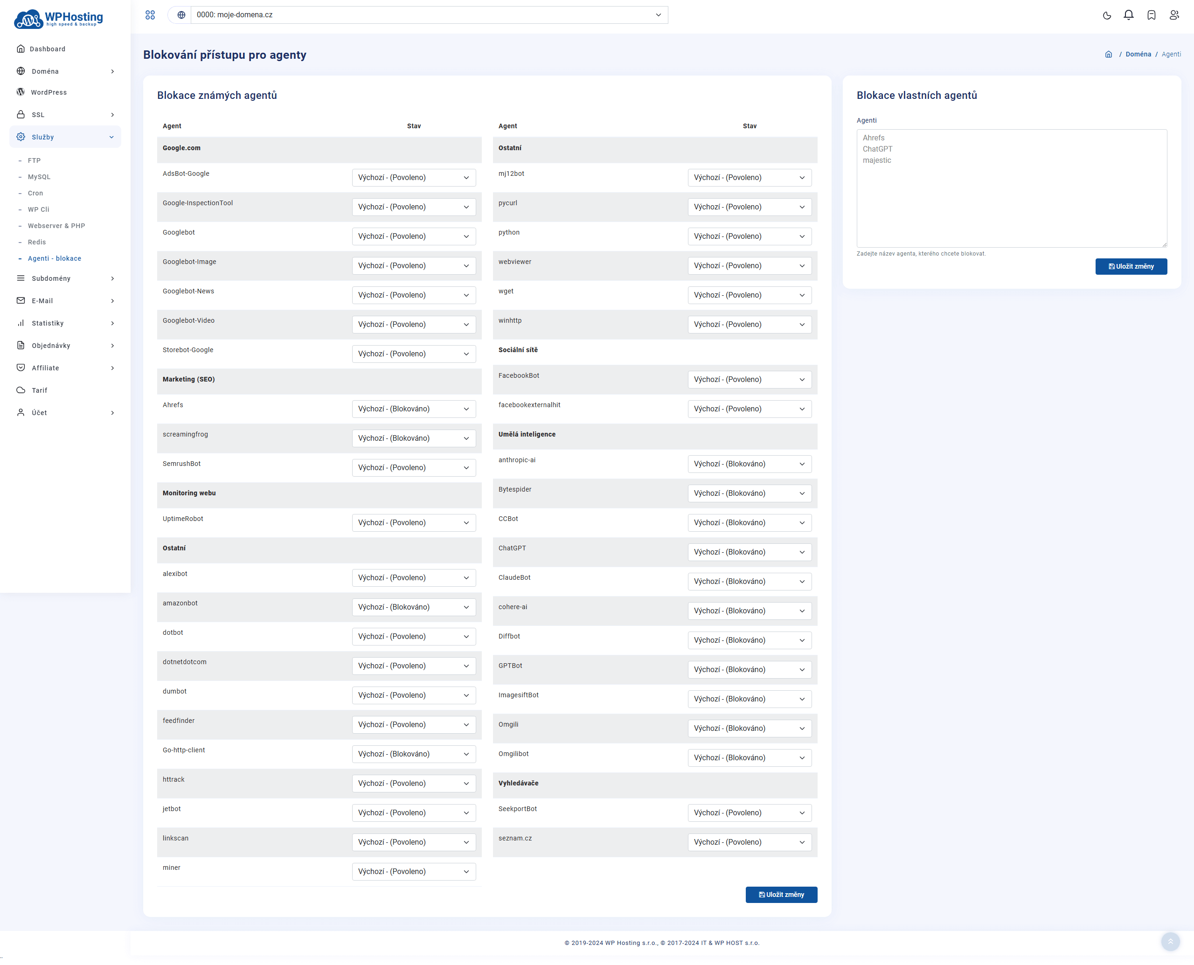Open Webserver & PHP submenu item
The width and height of the screenshot is (1194, 965).
56,226
